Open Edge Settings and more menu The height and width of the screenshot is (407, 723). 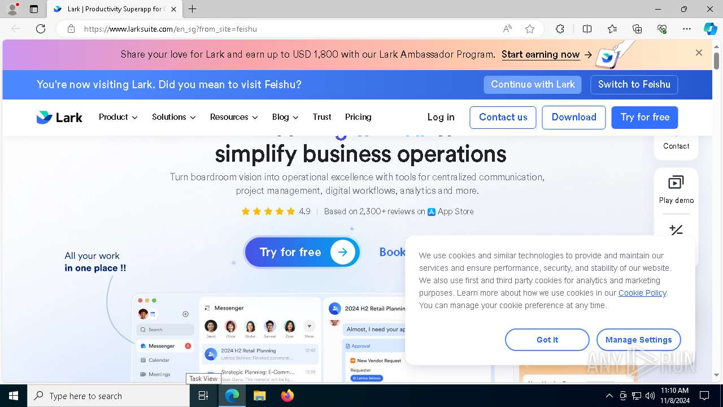687,29
